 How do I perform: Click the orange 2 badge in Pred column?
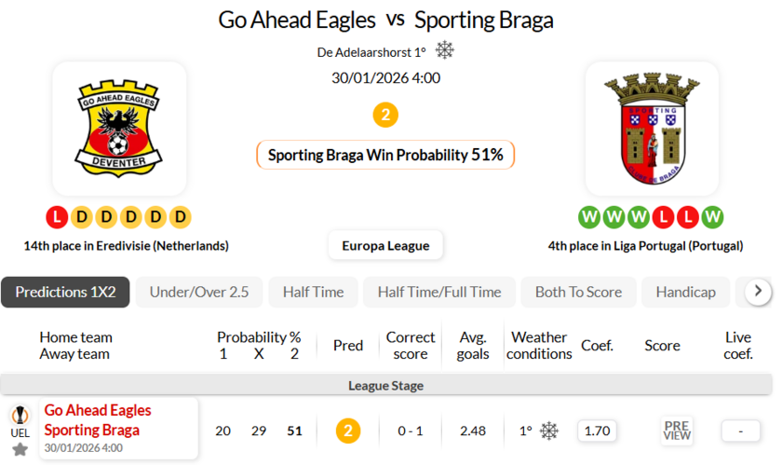(348, 431)
